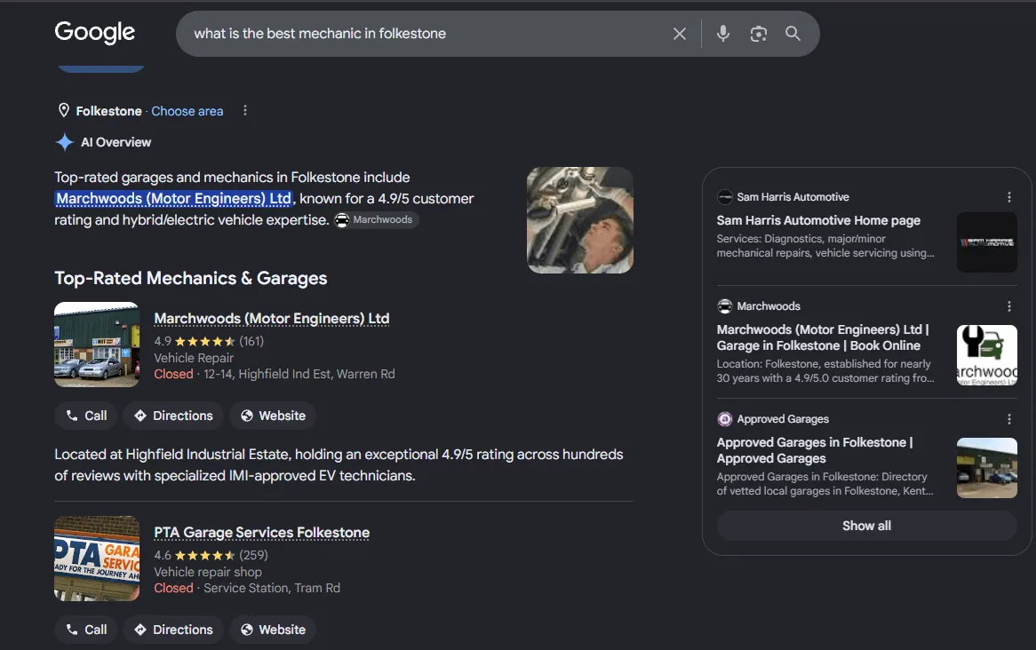
Task: Click Approved Garages site favicon
Action: pyautogui.click(x=725, y=419)
